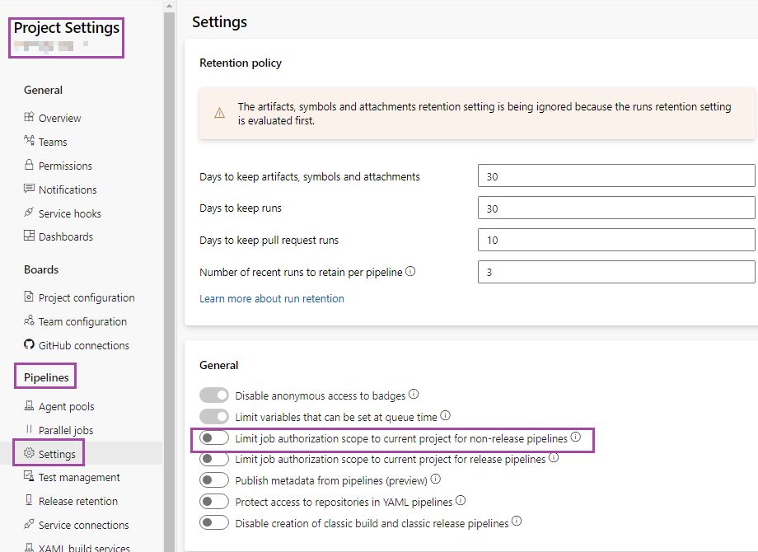Image resolution: width=758 pixels, height=552 pixels.
Task: Click the Retention policy heading
Action: pyautogui.click(x=241, y=63)
